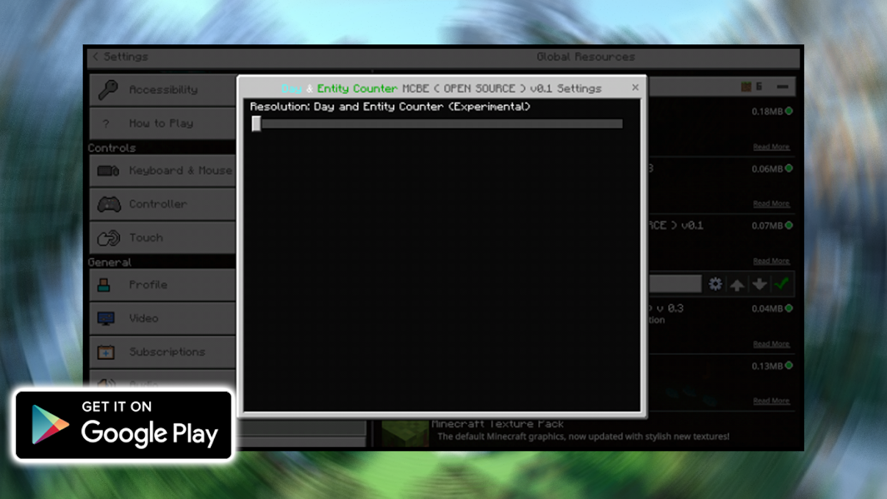This screenshot has height=499, width=887.
Task: Click the Subscriptions calendar icon
Action: (x=106, y=352)
